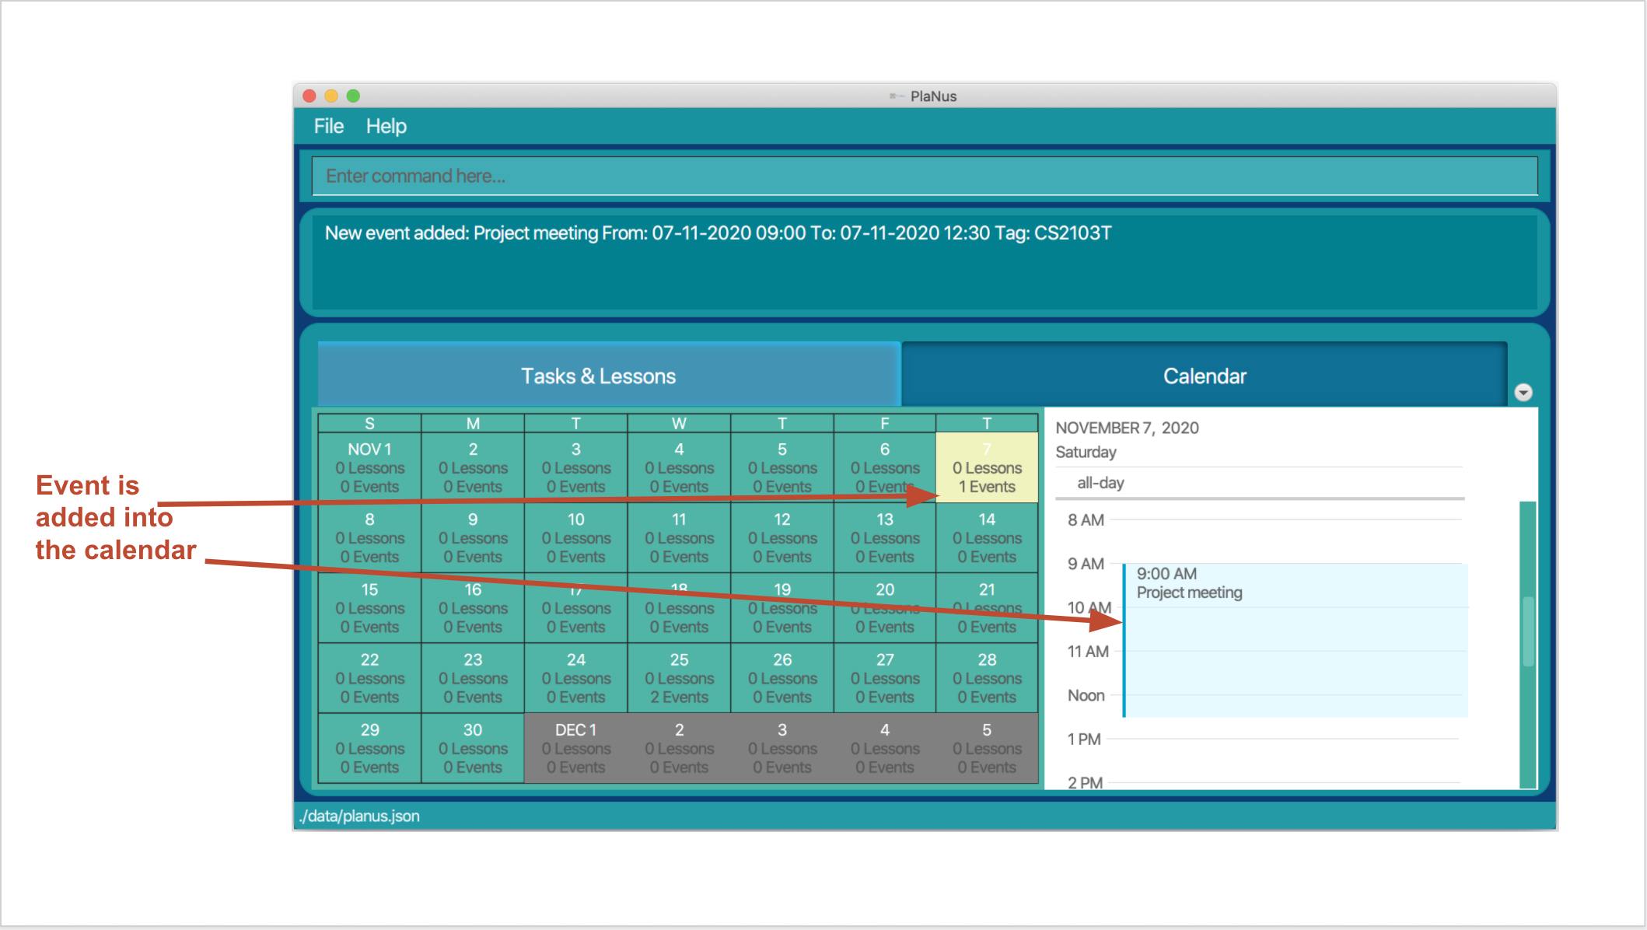Click the Saturday weekday label
The image size is (1647, 930).
coord(1086,452)
